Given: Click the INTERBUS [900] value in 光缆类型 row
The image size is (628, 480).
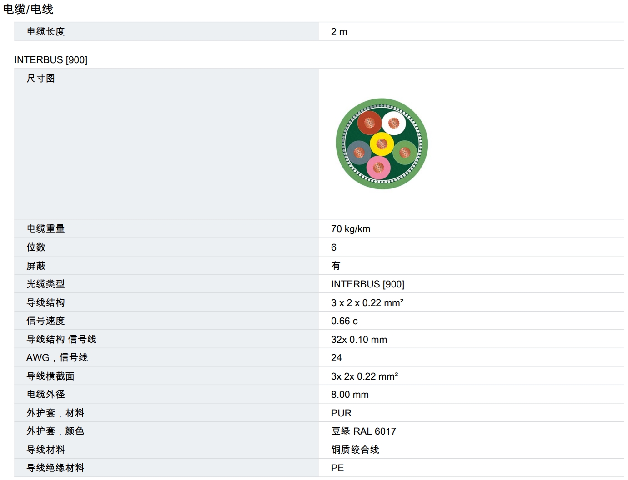Looking at the screenshot, I should click(367, 284).
